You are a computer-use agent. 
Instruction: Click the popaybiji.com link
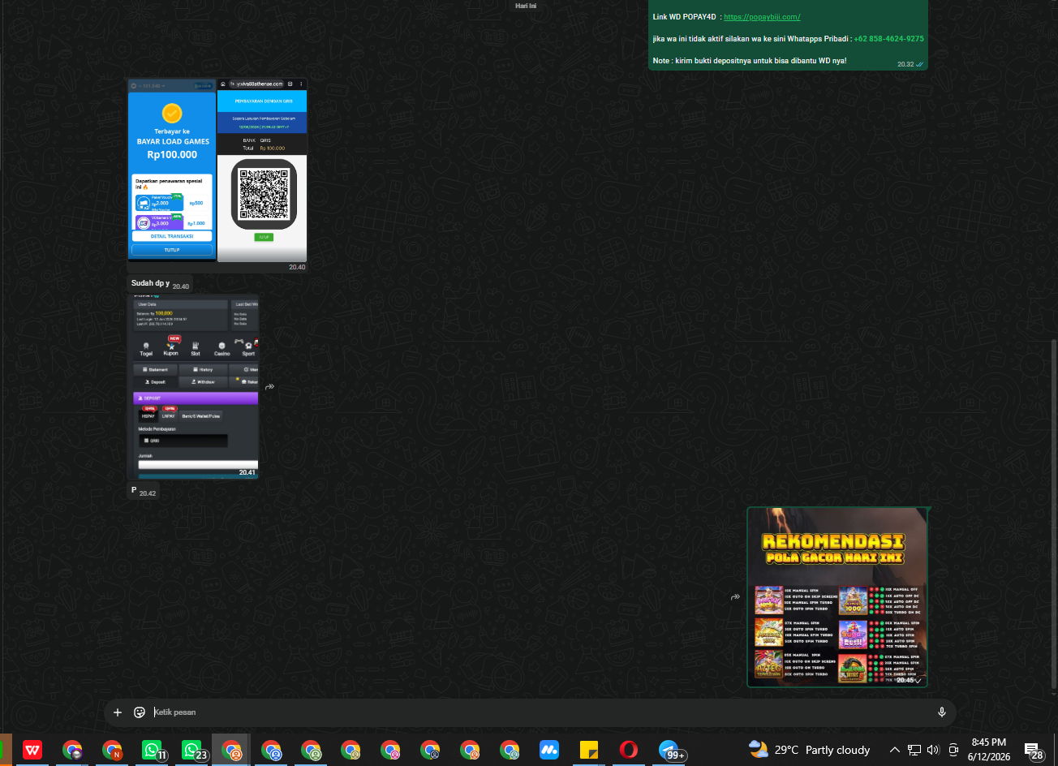coord(762,16)
